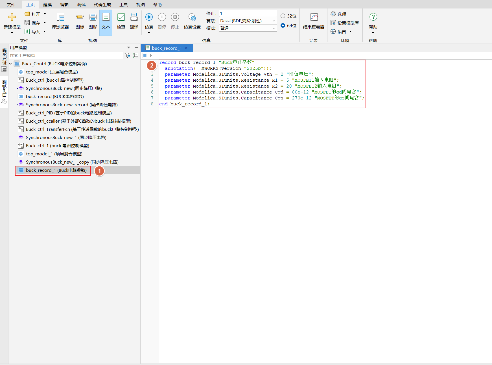Image resolution: width=492 pixels, height=365 pixels.
Task: Start simulation with the 仿真 play button
Action: (x=149, y=17)
